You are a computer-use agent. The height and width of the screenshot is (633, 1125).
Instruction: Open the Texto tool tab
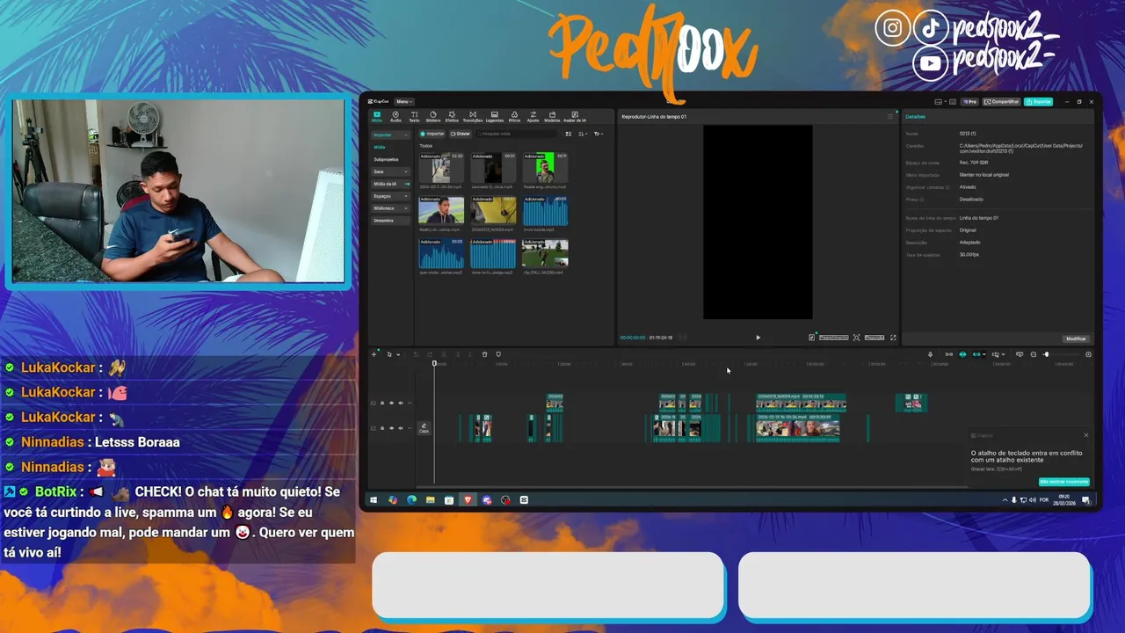[414, 116]
